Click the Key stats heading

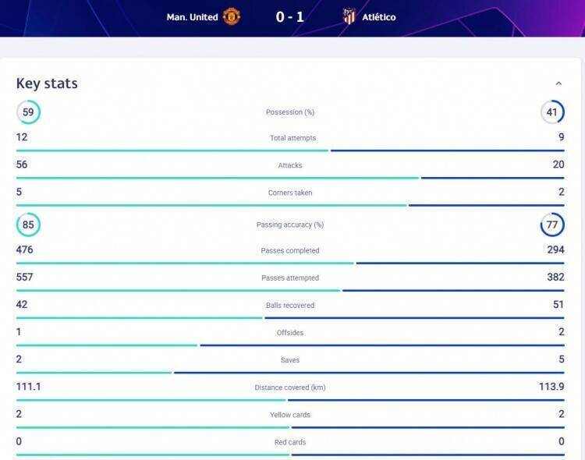[47, 83]
